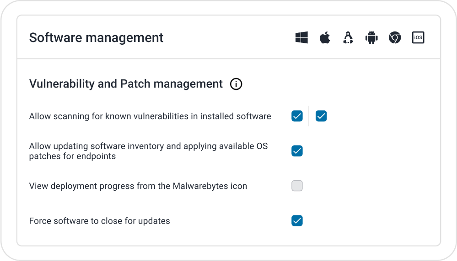
Task: Uncheck first vulnerability scanning checkbox
Action: click(297, 116)
